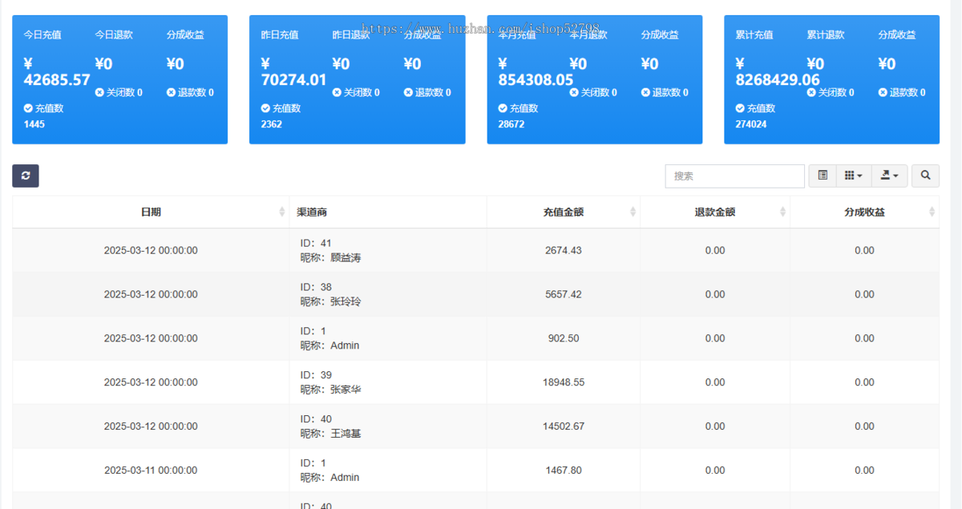
Task: Sort by the 充值金额 column header
Action: (563, 212)
